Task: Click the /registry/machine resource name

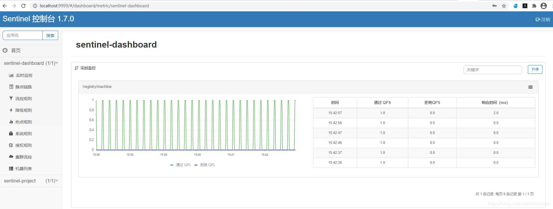Action: 97,87
